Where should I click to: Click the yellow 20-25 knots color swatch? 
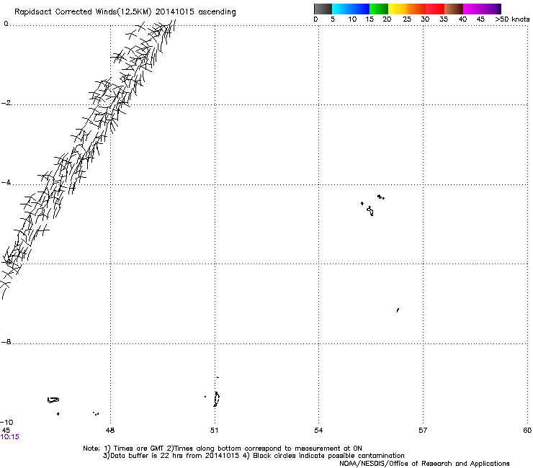398,9
